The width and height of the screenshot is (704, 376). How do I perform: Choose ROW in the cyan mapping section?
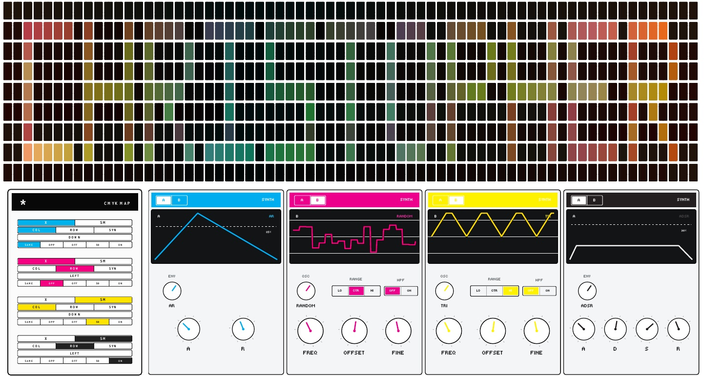(75, 230)
